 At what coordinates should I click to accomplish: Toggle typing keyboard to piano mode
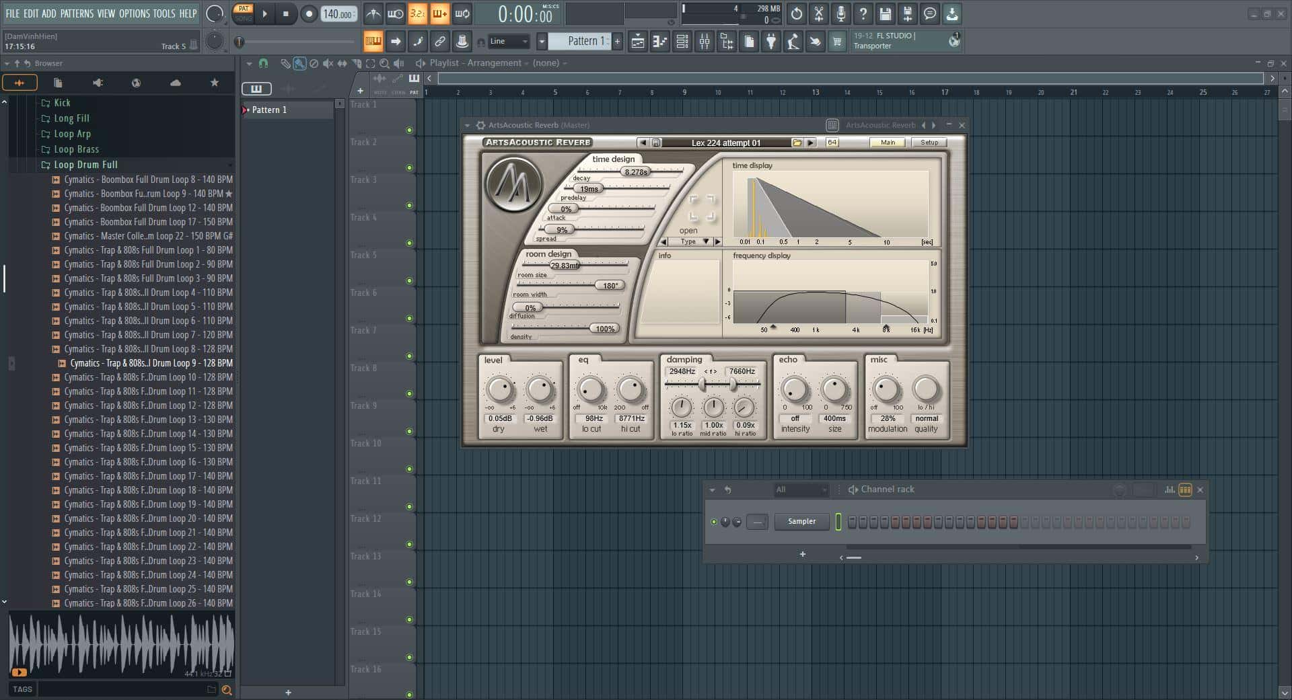(x=373, y=41)
